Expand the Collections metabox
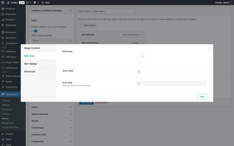Viewport: 234px width, 146px height. coord(71,128)
